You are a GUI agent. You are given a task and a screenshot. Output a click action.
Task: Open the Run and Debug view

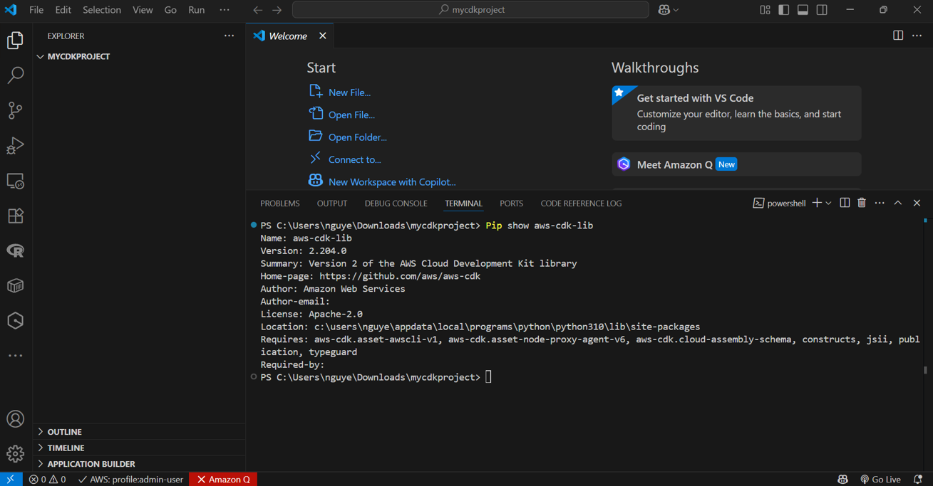16,145
